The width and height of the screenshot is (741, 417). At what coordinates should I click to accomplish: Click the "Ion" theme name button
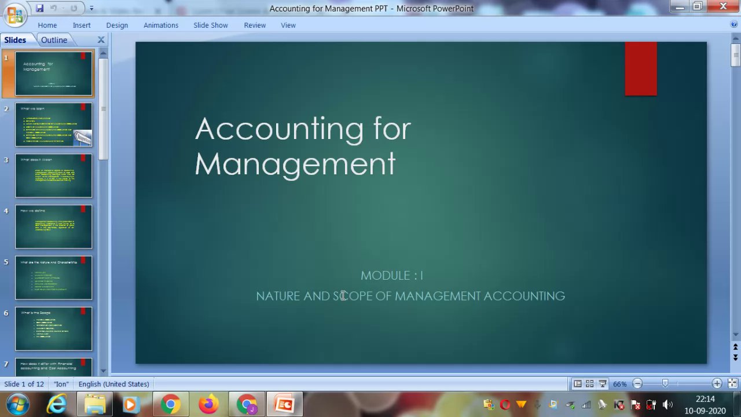(x=61, y=384)
